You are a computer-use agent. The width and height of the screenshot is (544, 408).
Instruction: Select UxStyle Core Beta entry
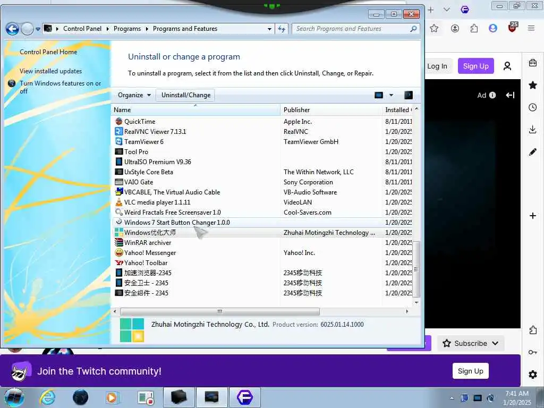[262, 172]
